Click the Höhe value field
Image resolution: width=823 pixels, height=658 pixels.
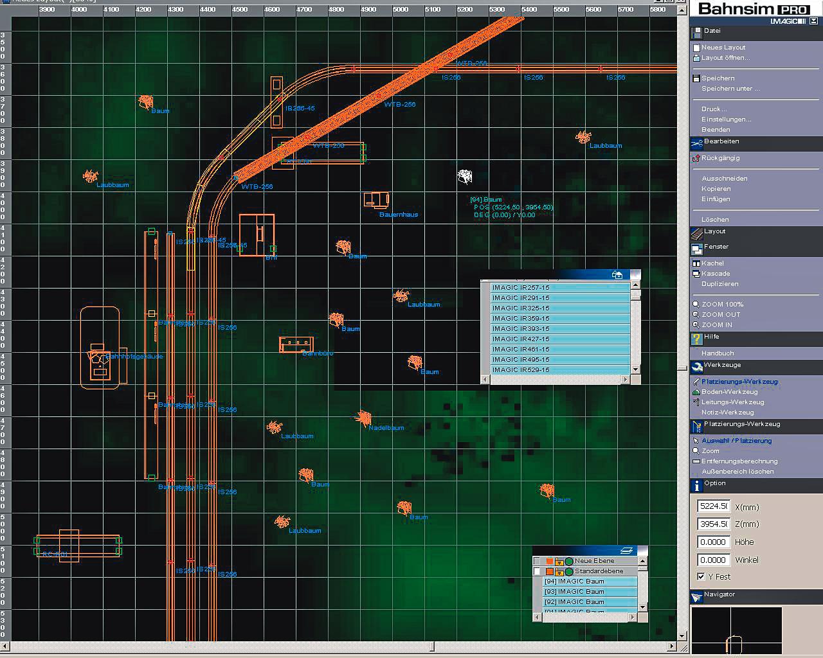click(713, 542)
